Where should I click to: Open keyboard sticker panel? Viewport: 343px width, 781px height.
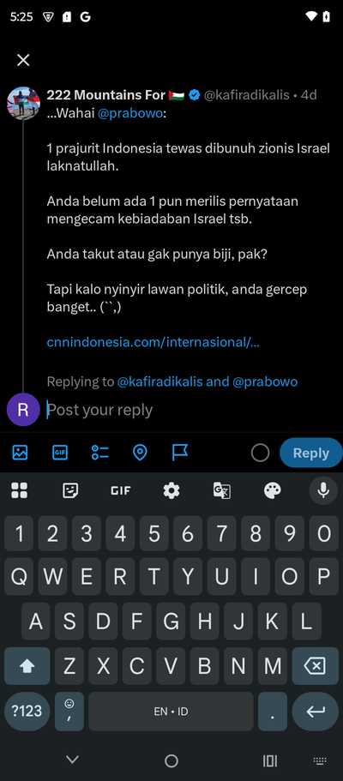click(71, 491)
